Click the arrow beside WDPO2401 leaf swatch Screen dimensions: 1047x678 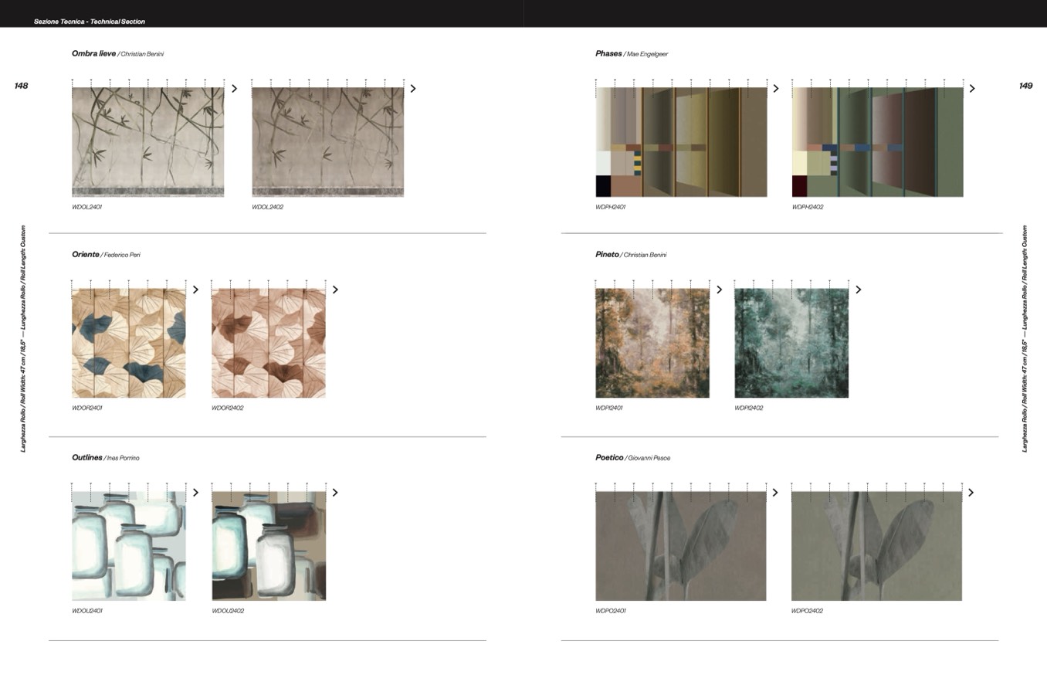tap(775, 493)
